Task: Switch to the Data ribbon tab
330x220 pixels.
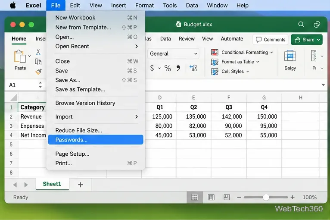Action: click(165, 39)
